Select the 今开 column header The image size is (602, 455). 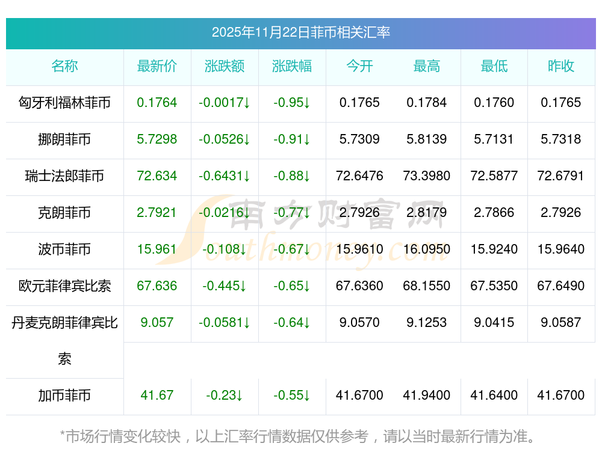pos(359,66)
